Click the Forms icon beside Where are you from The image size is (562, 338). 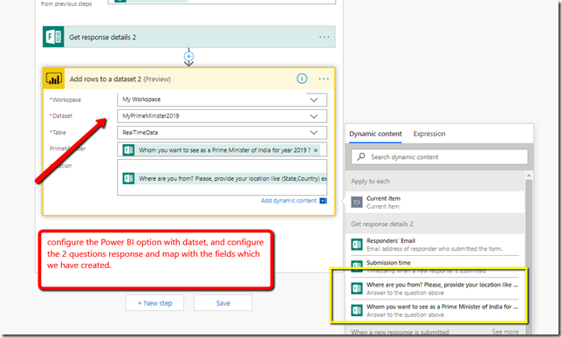point(357,288)
